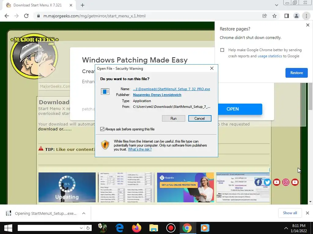Launch Microsoft Edge from taskbar
The image size is (313, 234).
click(120, 228)
